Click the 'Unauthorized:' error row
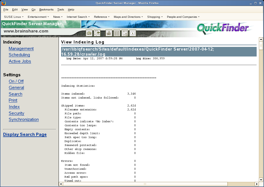The height and width of the screenshot is (187, 264). (100, 169)
